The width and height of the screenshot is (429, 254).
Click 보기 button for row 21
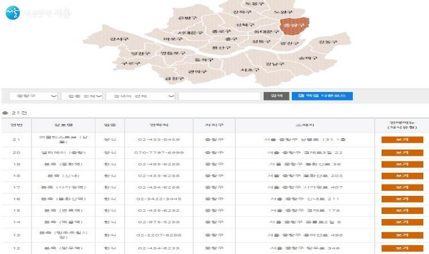click(x=402, y=139)
